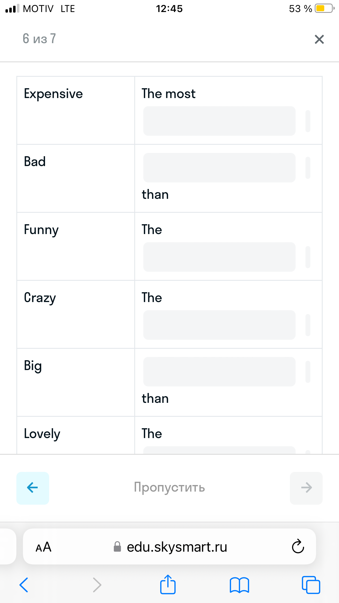Go to the previous exercise with the blue arrow
Viewport: 339px width, 603px height.
click(x=33, y=488)
